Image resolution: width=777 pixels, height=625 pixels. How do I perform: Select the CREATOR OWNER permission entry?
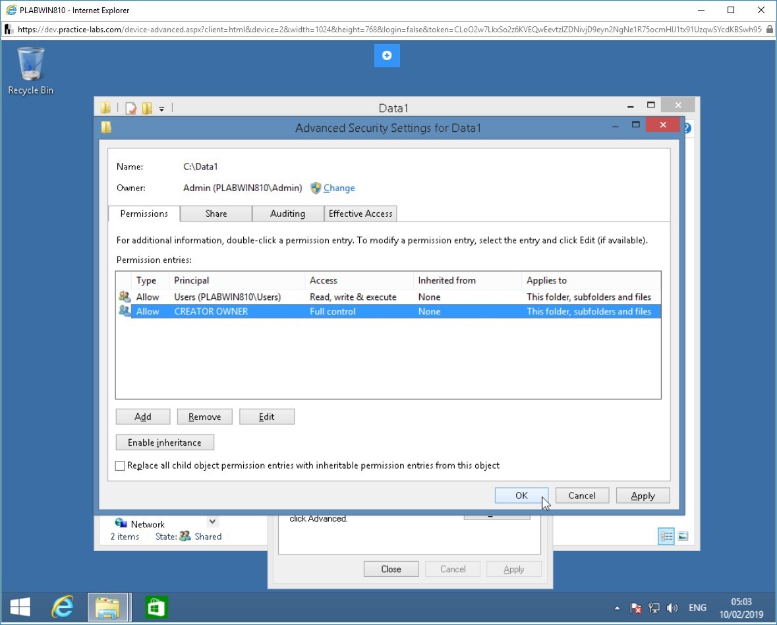(389, 311)
